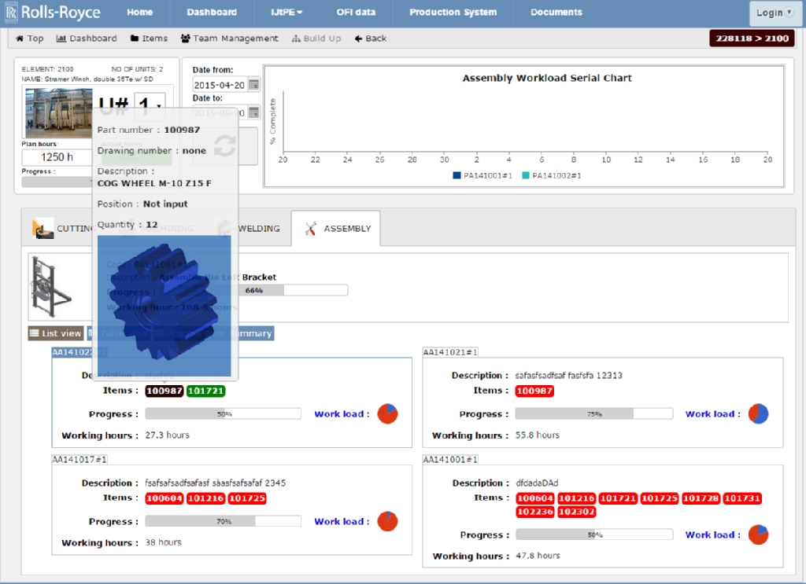Click the 50% progress bar beside 27.3 hours
806x584 pixels.
(223, 413)
